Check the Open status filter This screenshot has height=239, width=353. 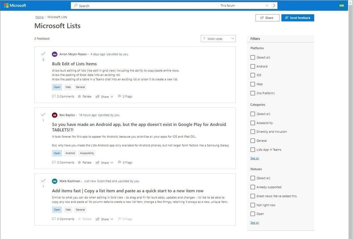pos(253,214)
